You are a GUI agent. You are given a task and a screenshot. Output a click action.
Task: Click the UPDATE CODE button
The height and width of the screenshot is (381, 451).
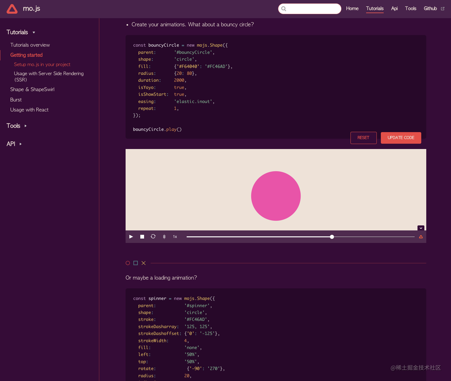pos(401,138)
